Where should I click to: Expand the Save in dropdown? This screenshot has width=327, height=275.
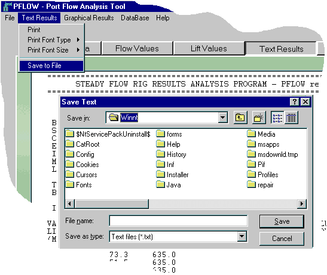223,118
